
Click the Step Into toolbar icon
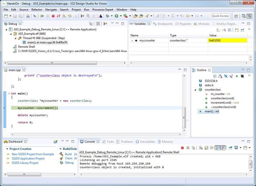point(64,16)
